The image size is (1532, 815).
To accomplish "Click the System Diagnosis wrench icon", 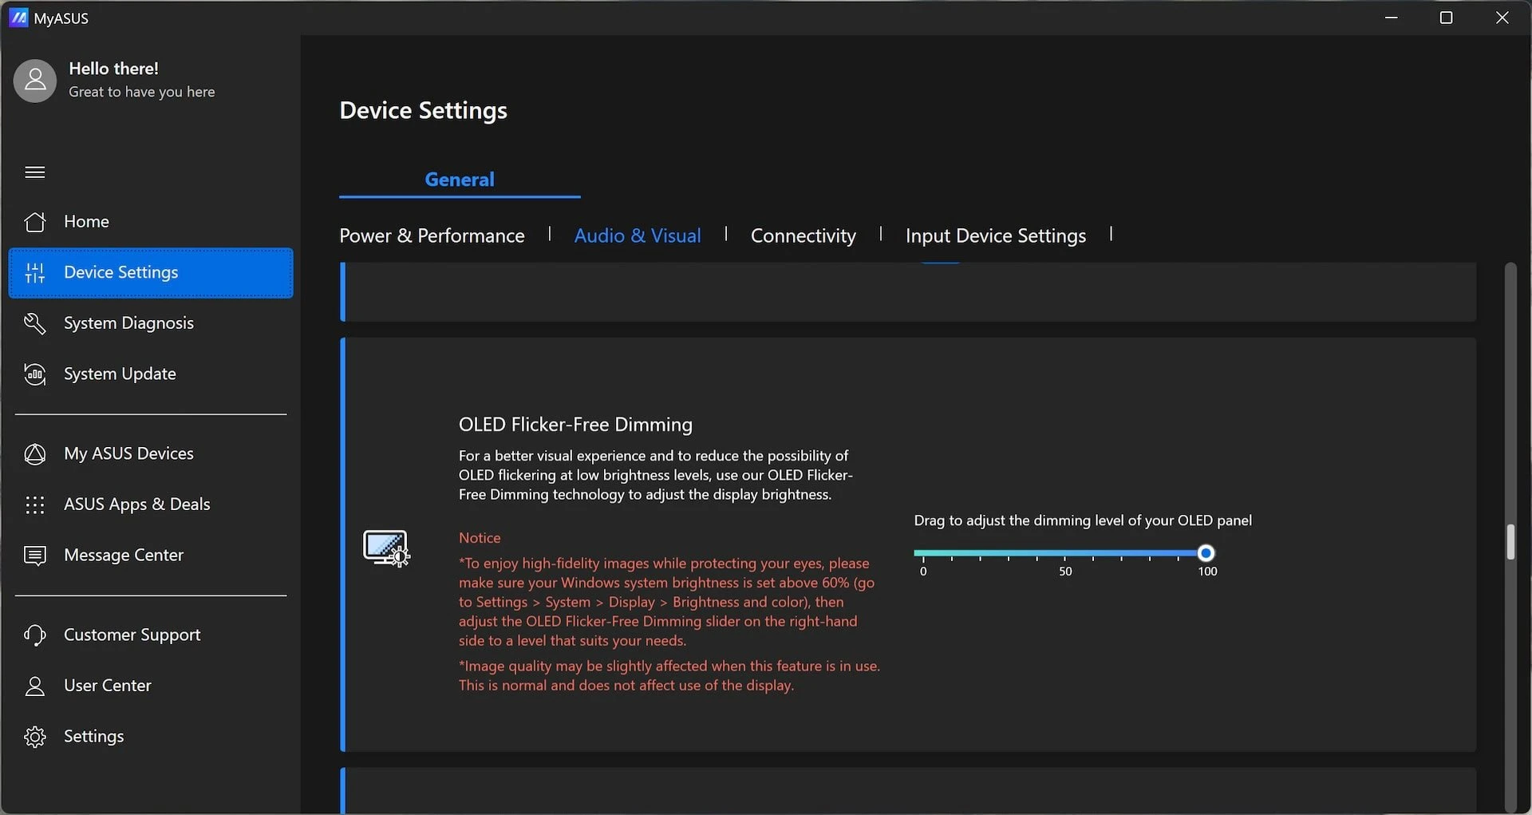I will (x=35, y=323).
